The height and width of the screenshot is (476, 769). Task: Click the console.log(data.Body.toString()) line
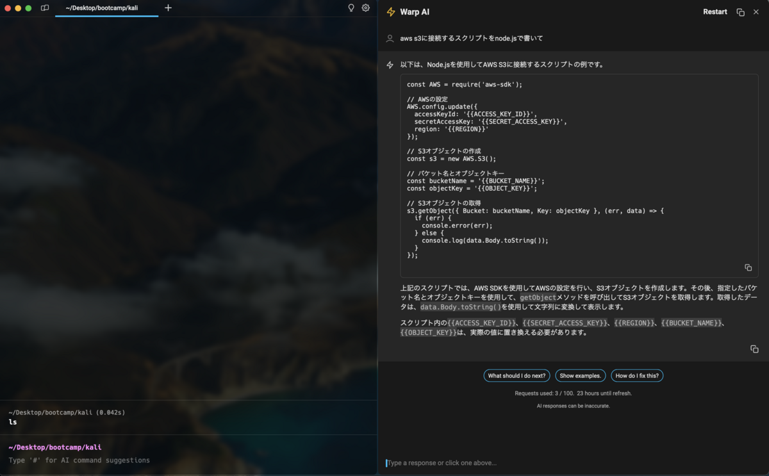[485, 240]
